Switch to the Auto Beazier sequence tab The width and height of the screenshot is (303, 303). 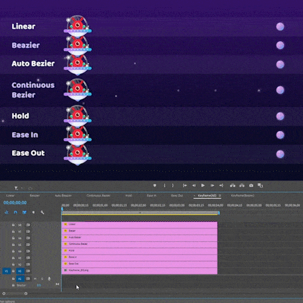coord(63,196)
